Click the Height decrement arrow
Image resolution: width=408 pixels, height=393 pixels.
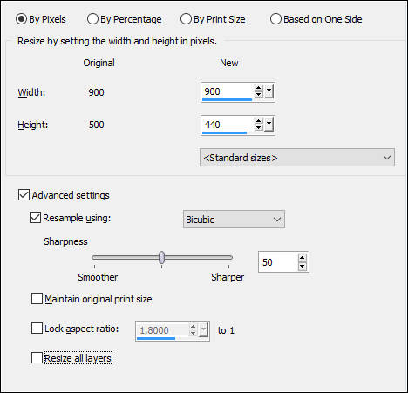(x=258, y=127)
